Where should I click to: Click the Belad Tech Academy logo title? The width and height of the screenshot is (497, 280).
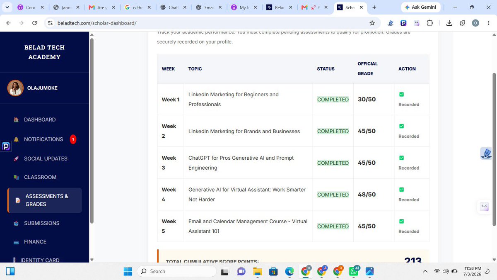pos(44,52)
